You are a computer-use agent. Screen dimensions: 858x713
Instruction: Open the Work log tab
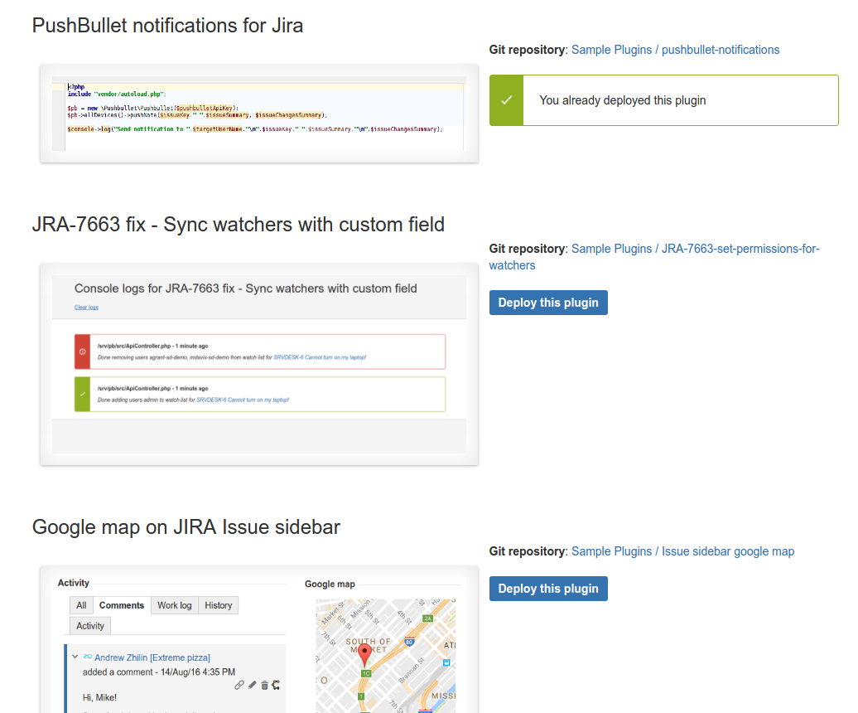pos(175,605)
